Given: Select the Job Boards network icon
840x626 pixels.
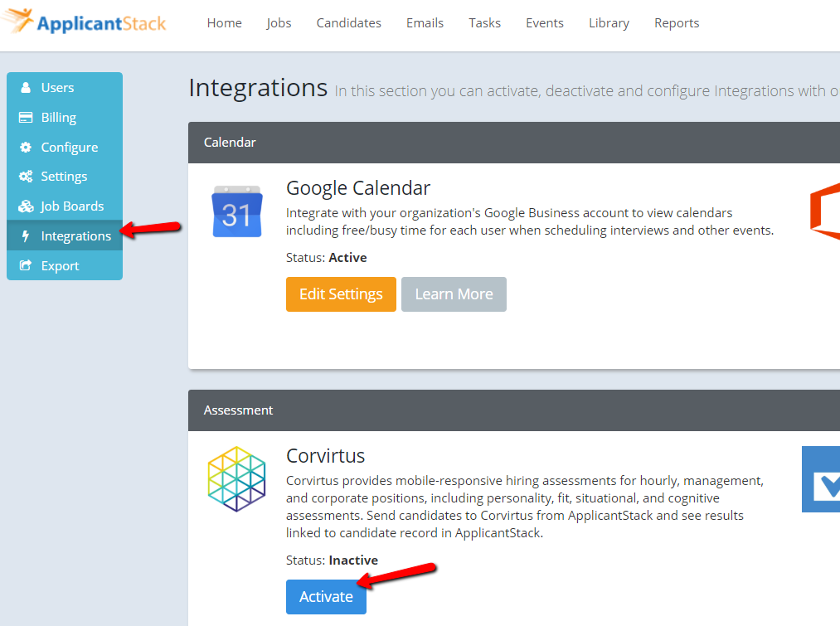Looking at the screenshot, I should pos(27,206).
